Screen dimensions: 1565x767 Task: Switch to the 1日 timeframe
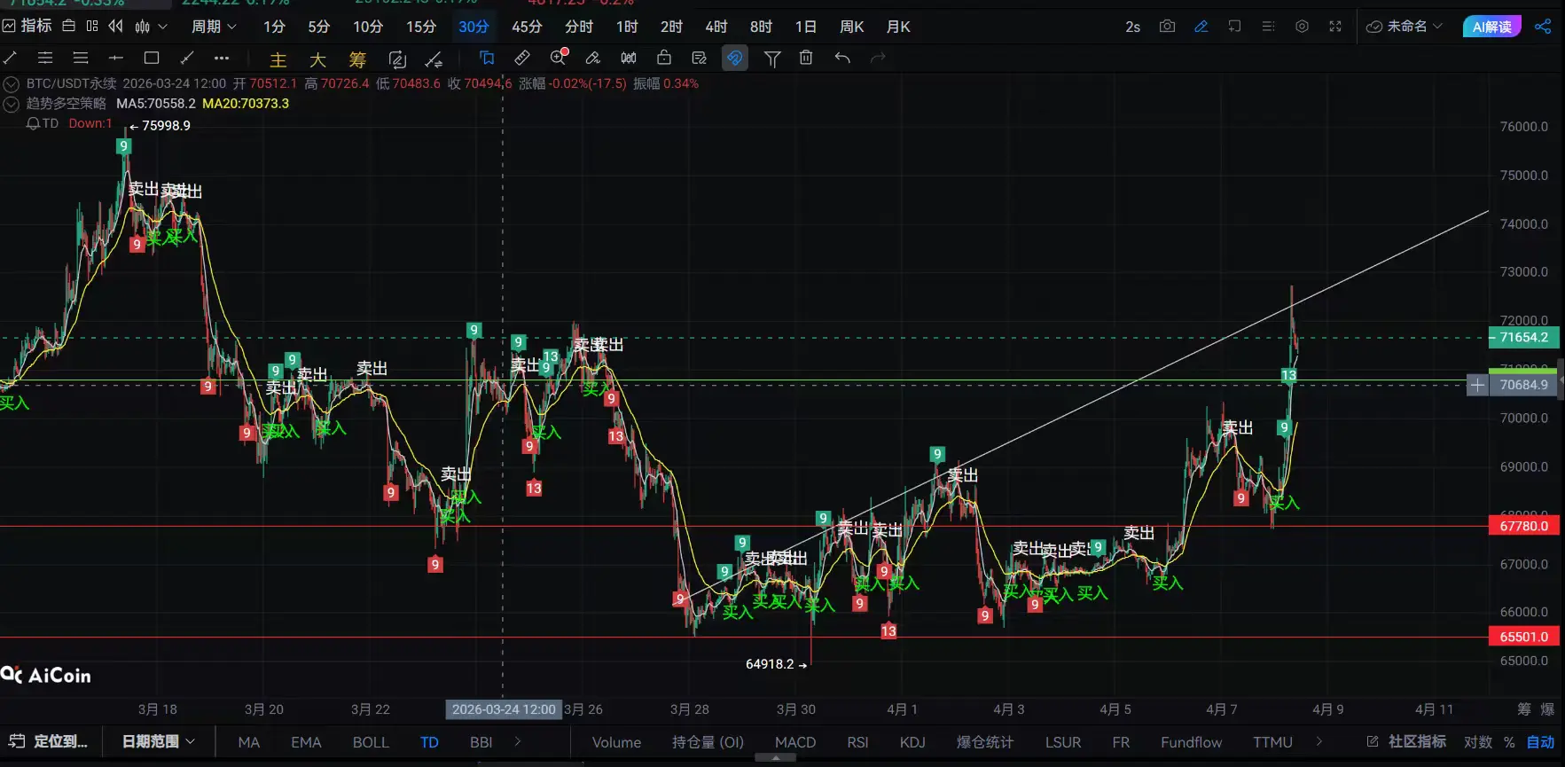point(805,27)
